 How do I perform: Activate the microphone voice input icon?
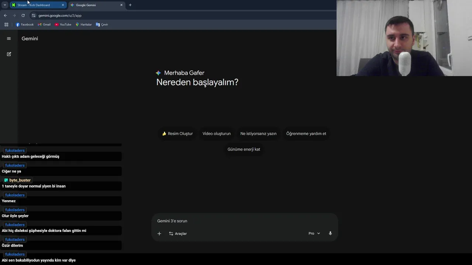(x=330, y=233)
